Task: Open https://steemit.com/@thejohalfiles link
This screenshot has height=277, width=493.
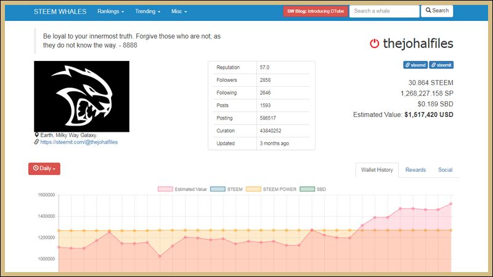Action: click(x=79, y=142)
